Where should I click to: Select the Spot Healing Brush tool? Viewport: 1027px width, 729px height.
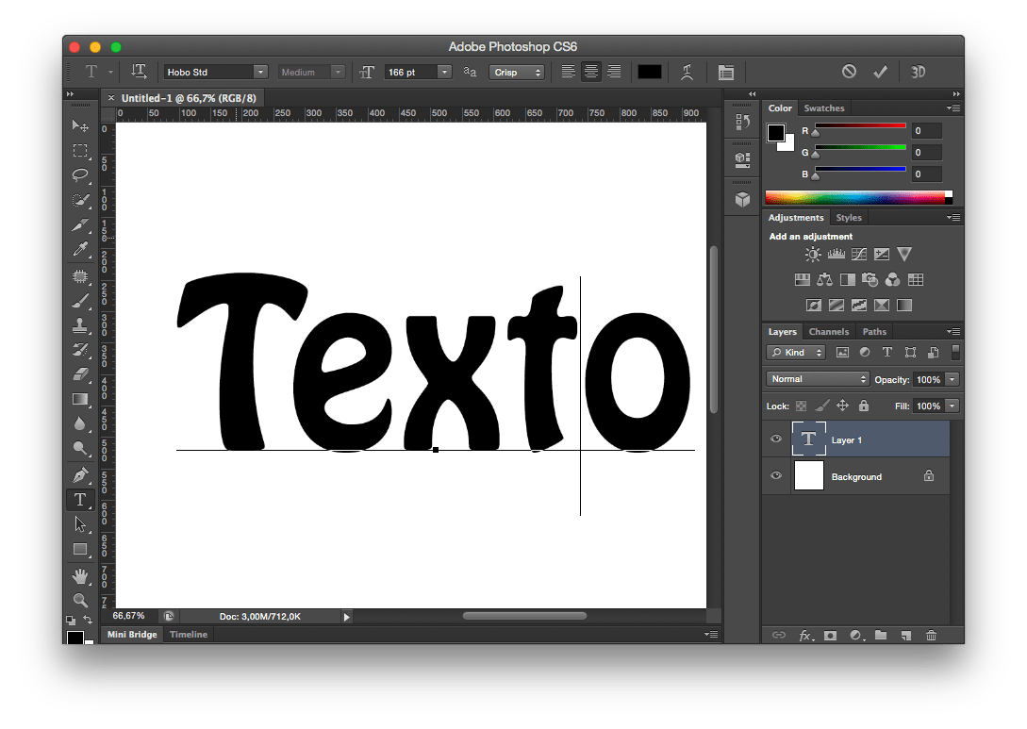pos(80,275)
